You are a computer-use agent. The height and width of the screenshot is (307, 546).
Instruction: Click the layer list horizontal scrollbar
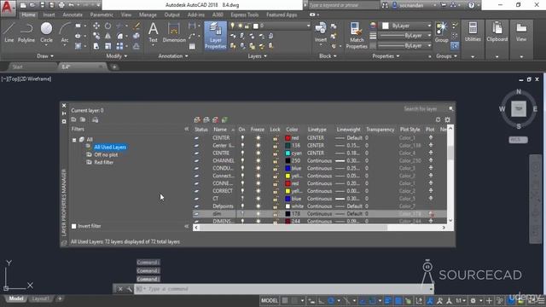pyautogui.click(x=293, y=228)
